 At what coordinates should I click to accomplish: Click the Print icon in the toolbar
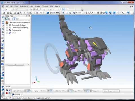[15, 13]
